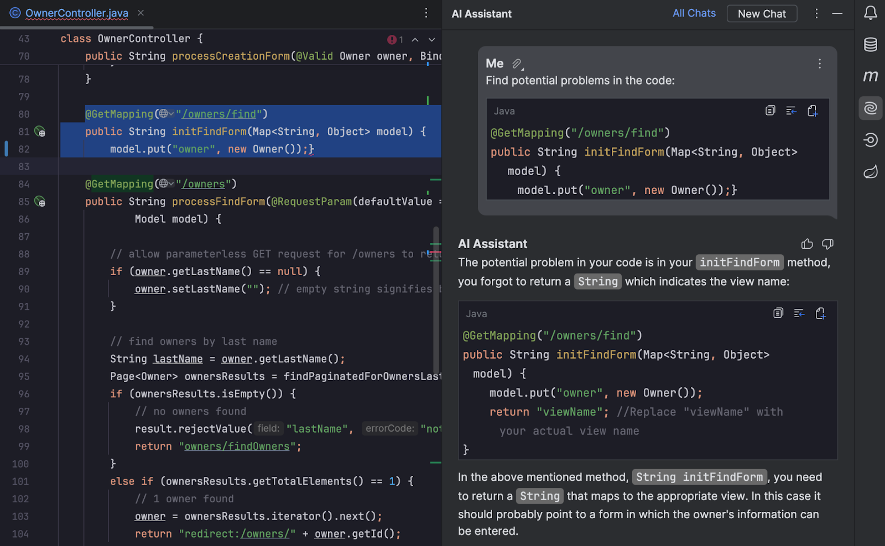
Task: Open the Me message more options menu
Action: (820, 64)
